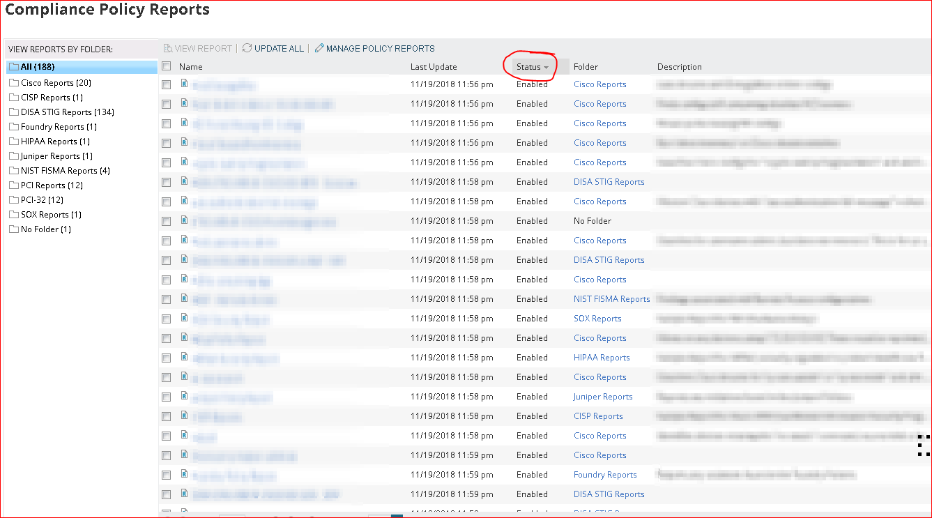Open SOX Reports link in Folder column
Viewport: 932px width, 518px height.
click(597, 319)
